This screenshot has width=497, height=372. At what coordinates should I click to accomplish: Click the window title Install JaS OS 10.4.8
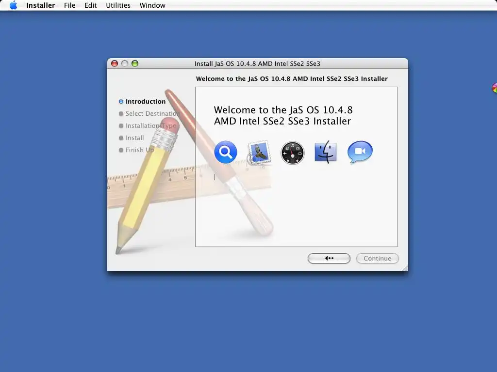(x=257, y=63)
